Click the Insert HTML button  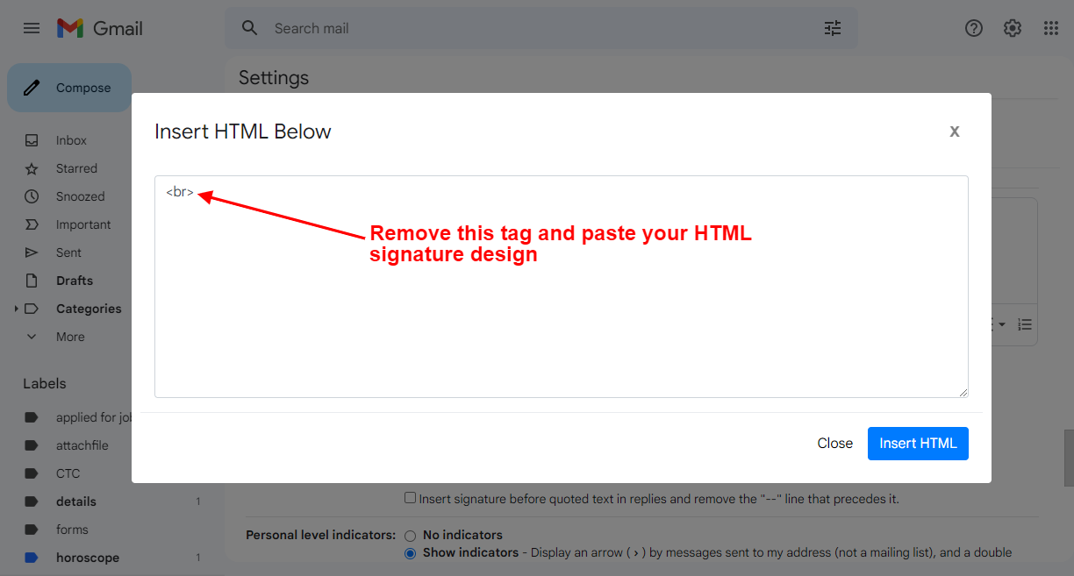click(918, 444)
